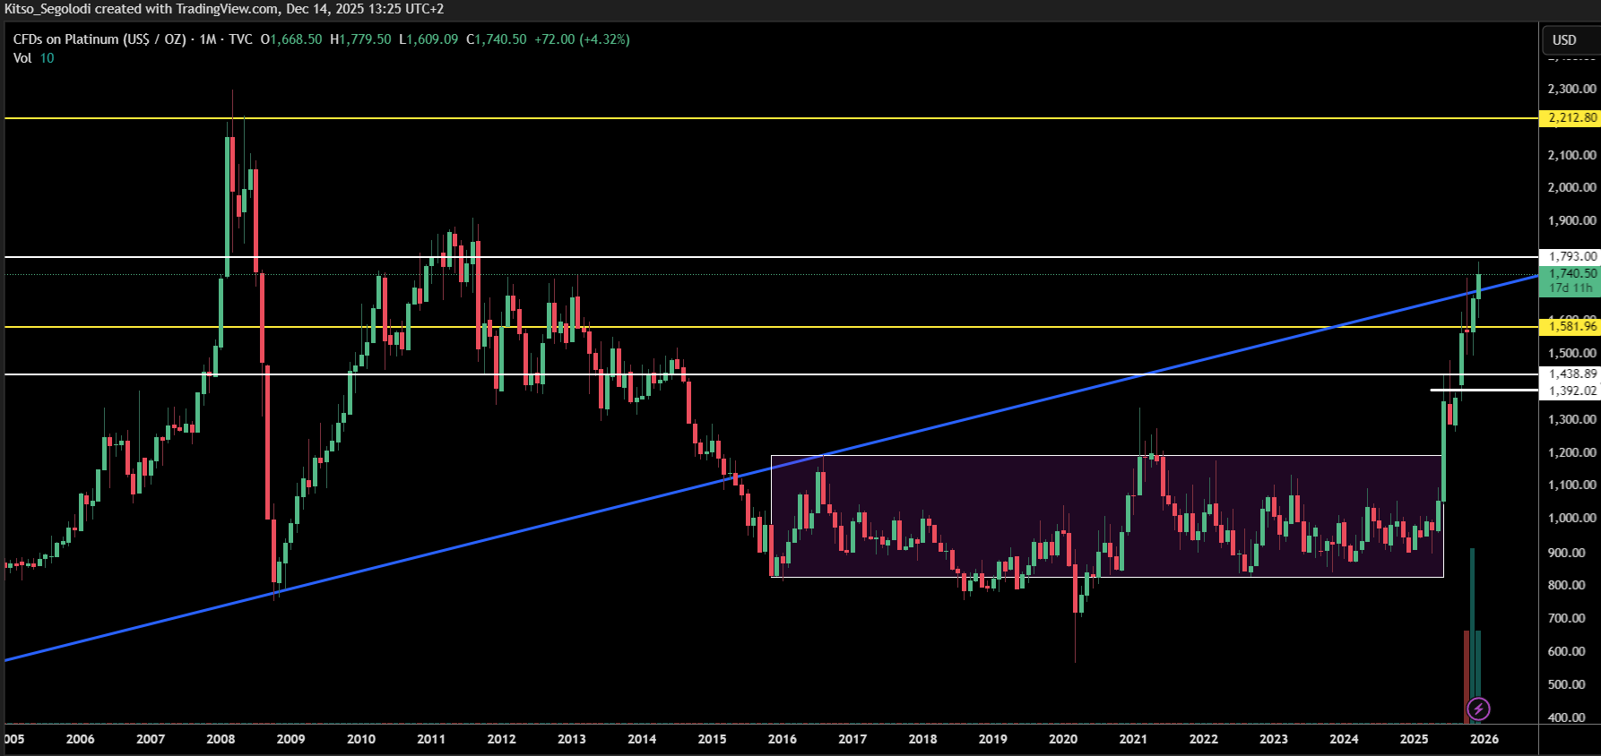Click the 2020 label on time axis
1601x756 pixels.
(x=1062, y=739)
